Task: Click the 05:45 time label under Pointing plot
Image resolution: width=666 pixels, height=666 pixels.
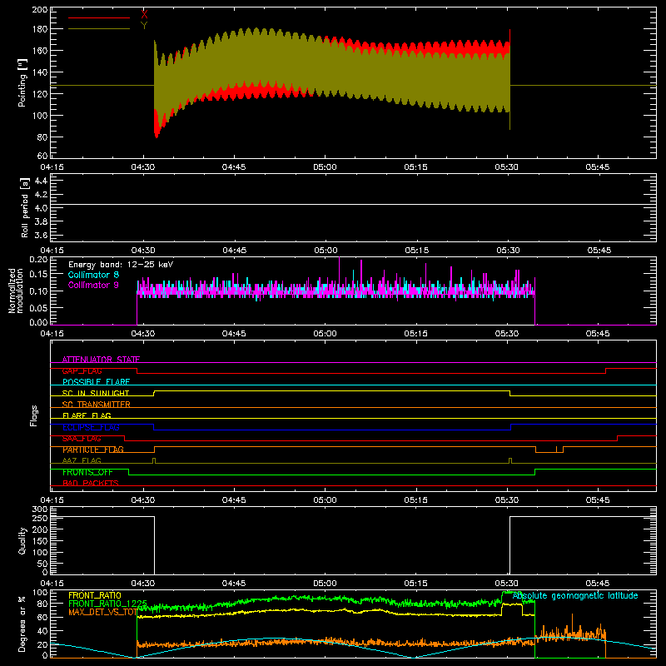Action: [598, 167]
